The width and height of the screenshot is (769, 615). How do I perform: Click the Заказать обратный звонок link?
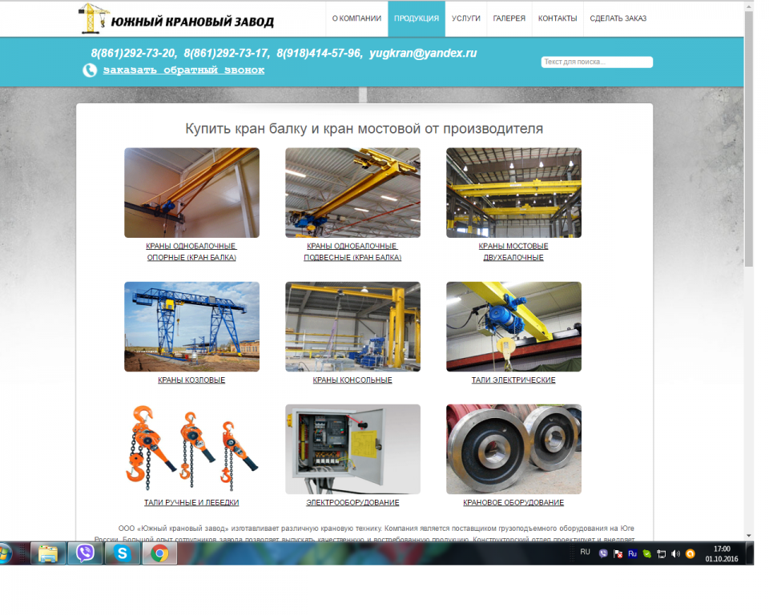183,70
